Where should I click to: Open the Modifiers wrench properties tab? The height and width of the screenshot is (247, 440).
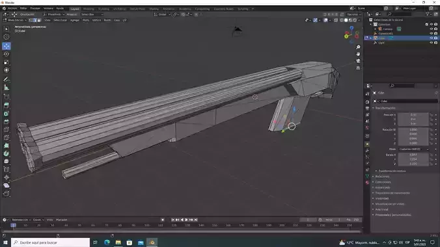(x=367, y=151)
